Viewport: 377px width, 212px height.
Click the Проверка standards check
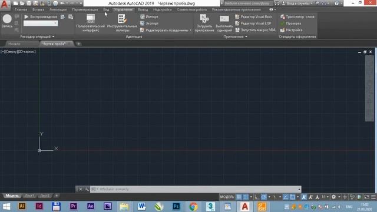click(290, 24)
